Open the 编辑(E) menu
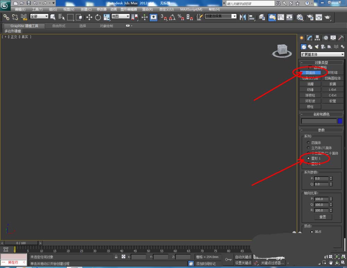This screenshot has height=268, width=347. [20, 9]
